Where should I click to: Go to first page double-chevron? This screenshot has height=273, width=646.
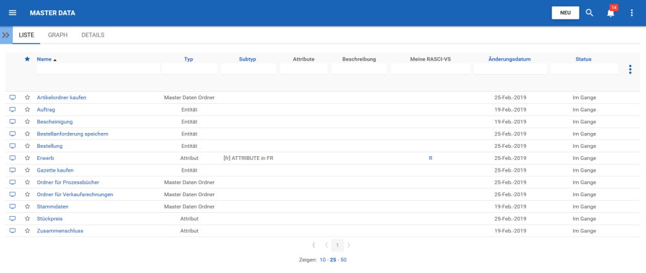313,245
